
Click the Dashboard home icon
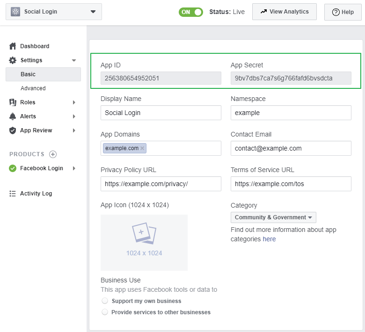(13, 46)
